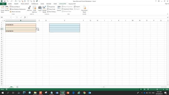Select column B header
This screenshot has width=169, height=95.
click(x=21, y=21)
